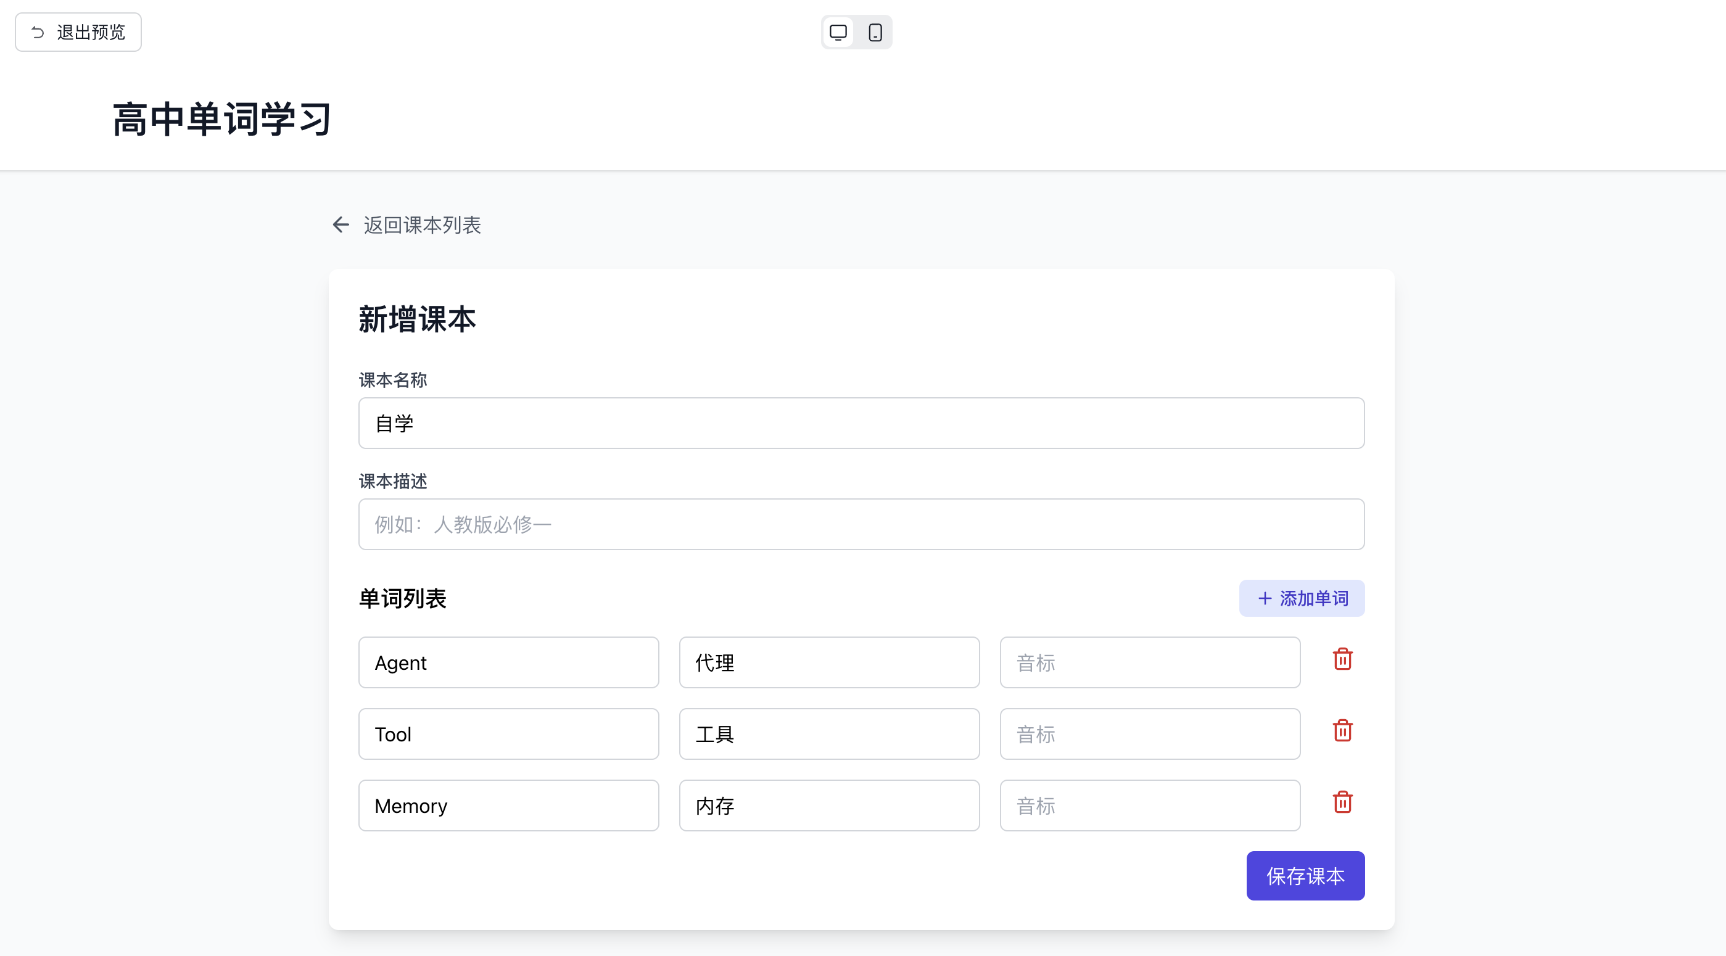Click the textbook description input field
The height and width of the screenshot is (956, 1726).
point(861,524)
